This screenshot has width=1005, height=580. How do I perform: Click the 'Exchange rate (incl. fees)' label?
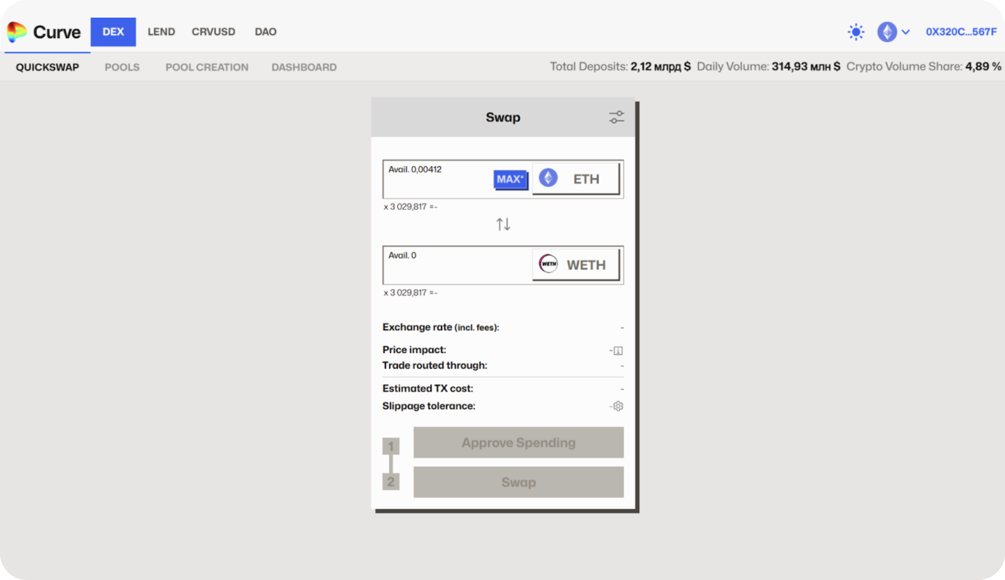coord(440,327)
